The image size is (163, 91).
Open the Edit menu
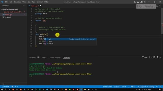[x=11, y=2]
